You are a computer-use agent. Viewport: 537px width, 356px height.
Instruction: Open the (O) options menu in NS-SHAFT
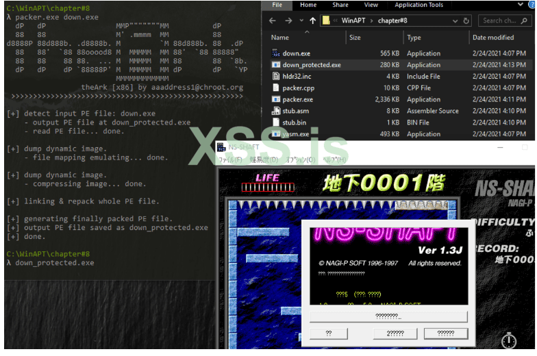(300, 160)
